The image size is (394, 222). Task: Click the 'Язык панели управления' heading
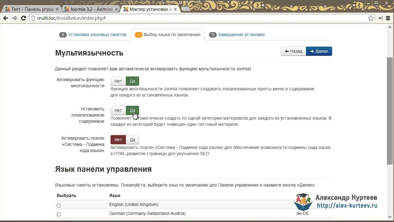coord(103,169)
